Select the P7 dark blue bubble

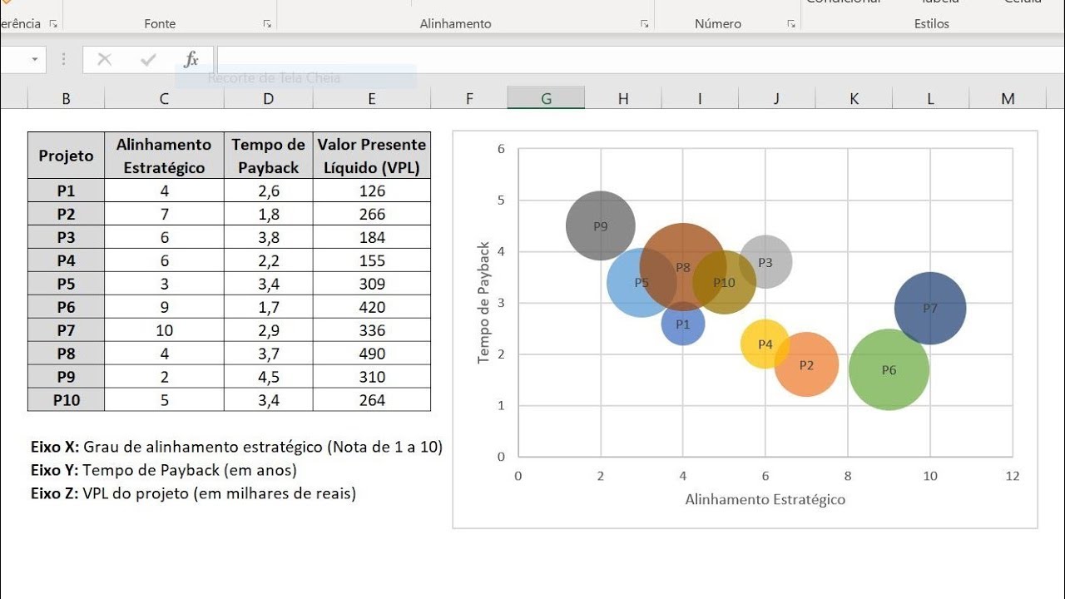[930, 309]
